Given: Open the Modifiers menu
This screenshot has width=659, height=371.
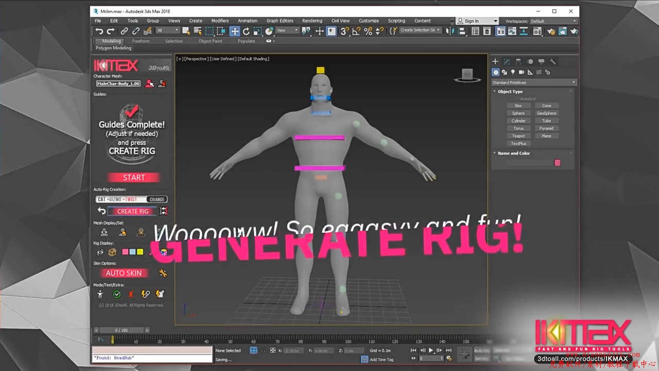Looking at the screenshot, I should [x=220, y=21].
